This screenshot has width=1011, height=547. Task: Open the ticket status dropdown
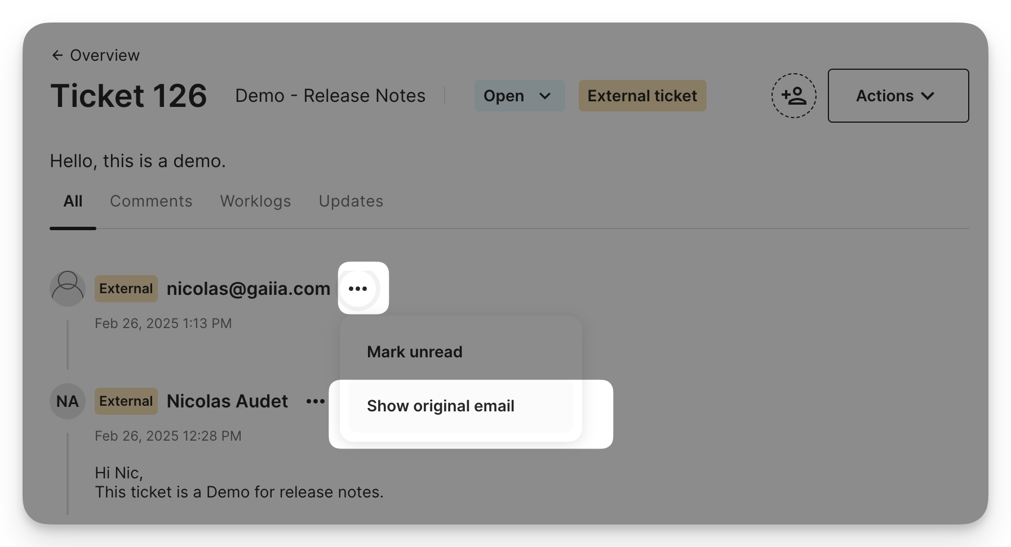519,96
